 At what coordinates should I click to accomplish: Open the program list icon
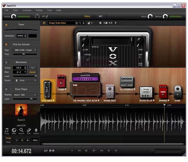coord(77,23)
